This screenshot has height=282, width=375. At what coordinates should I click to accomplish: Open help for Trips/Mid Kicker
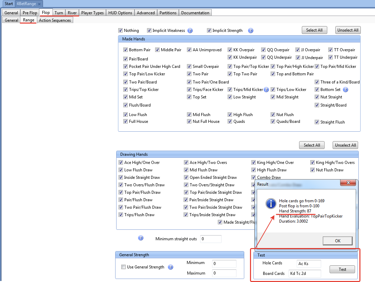click(266, 90)
